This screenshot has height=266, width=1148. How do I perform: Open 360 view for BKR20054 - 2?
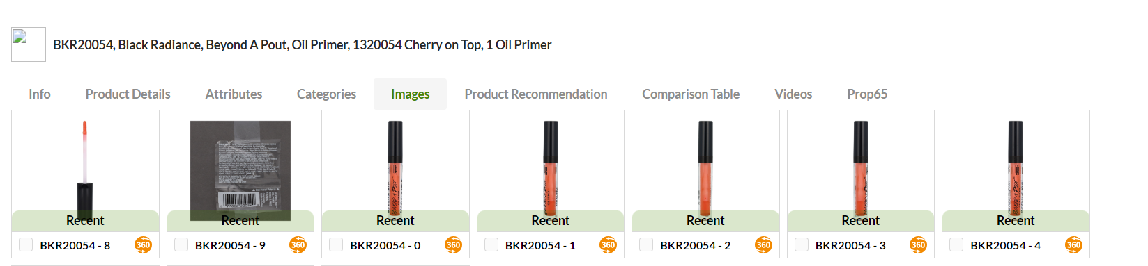(763, 244)
